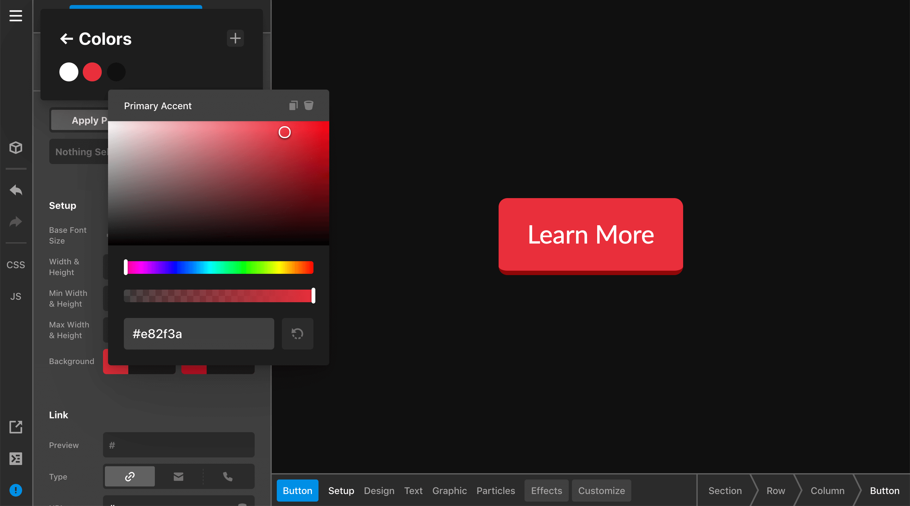Navigate to Section in breadcrumb
The height and width of the screenshot is (506, 910).
point(725,491)
